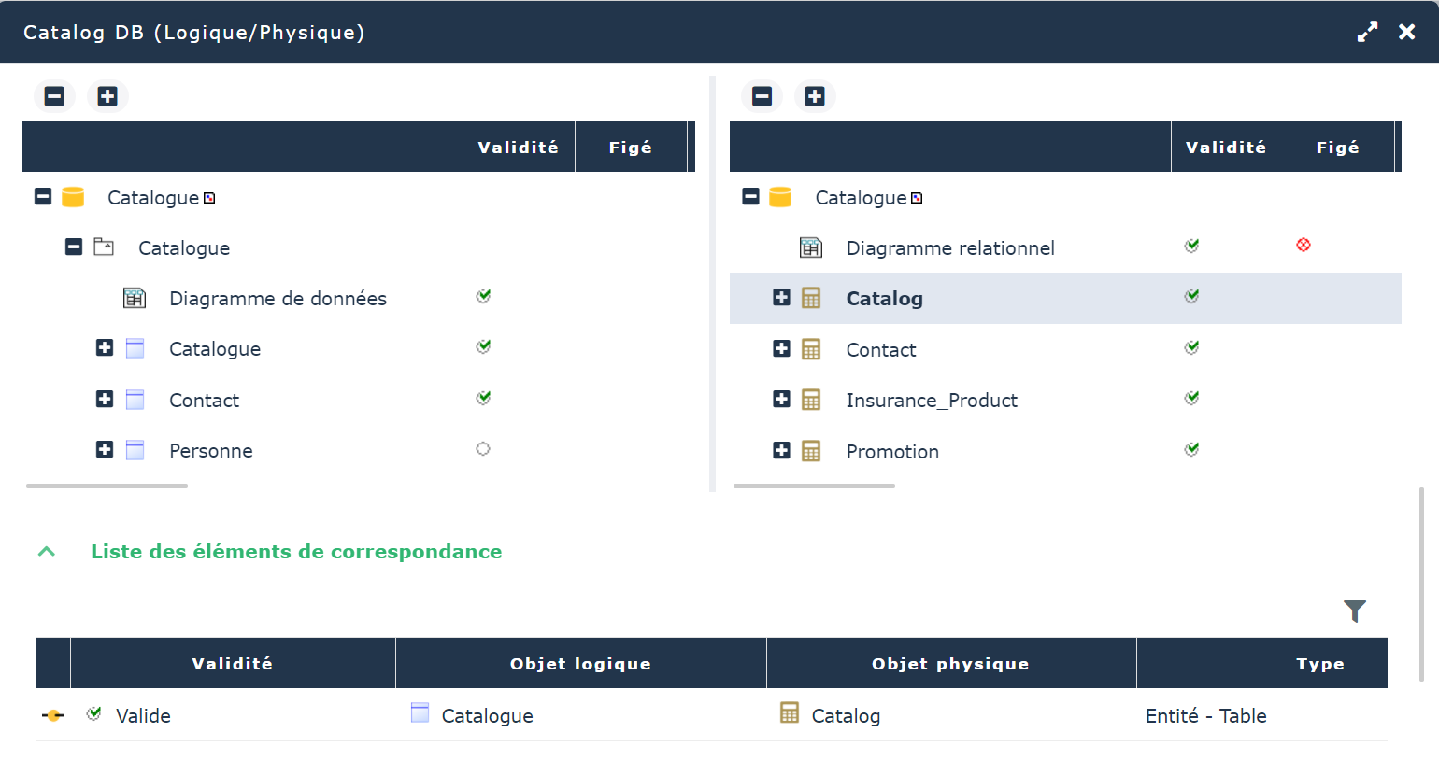Collapse the Catalogue folder in left tree
1439x761 pixels.
tap(74, 247)
